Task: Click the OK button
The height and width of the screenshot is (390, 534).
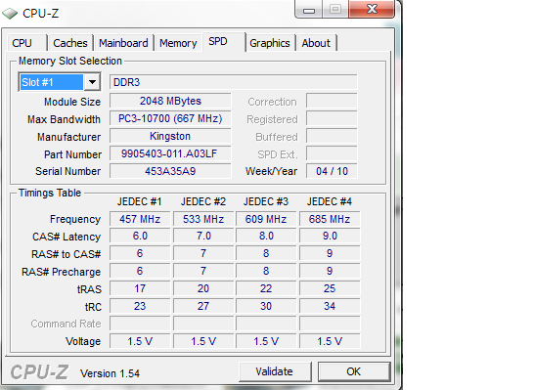Action: [354, 371]
